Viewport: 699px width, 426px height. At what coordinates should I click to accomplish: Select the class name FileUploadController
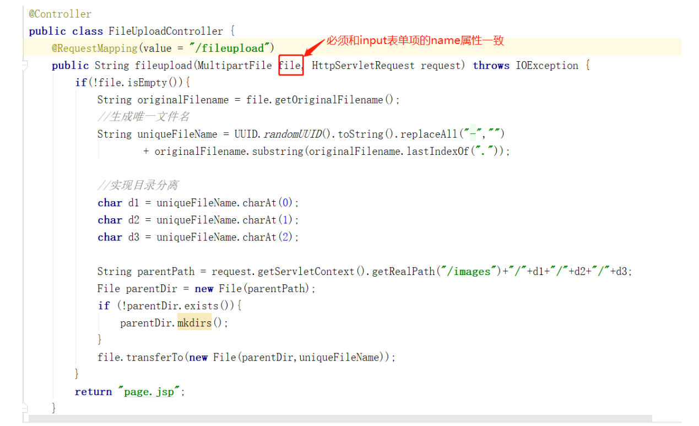(x=166, y=31)
